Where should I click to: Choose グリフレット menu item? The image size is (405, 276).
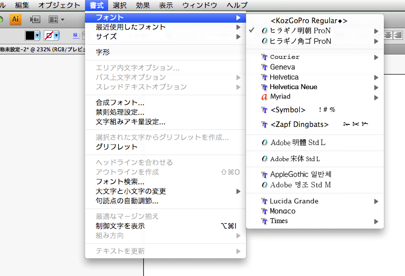pos(166,147)
